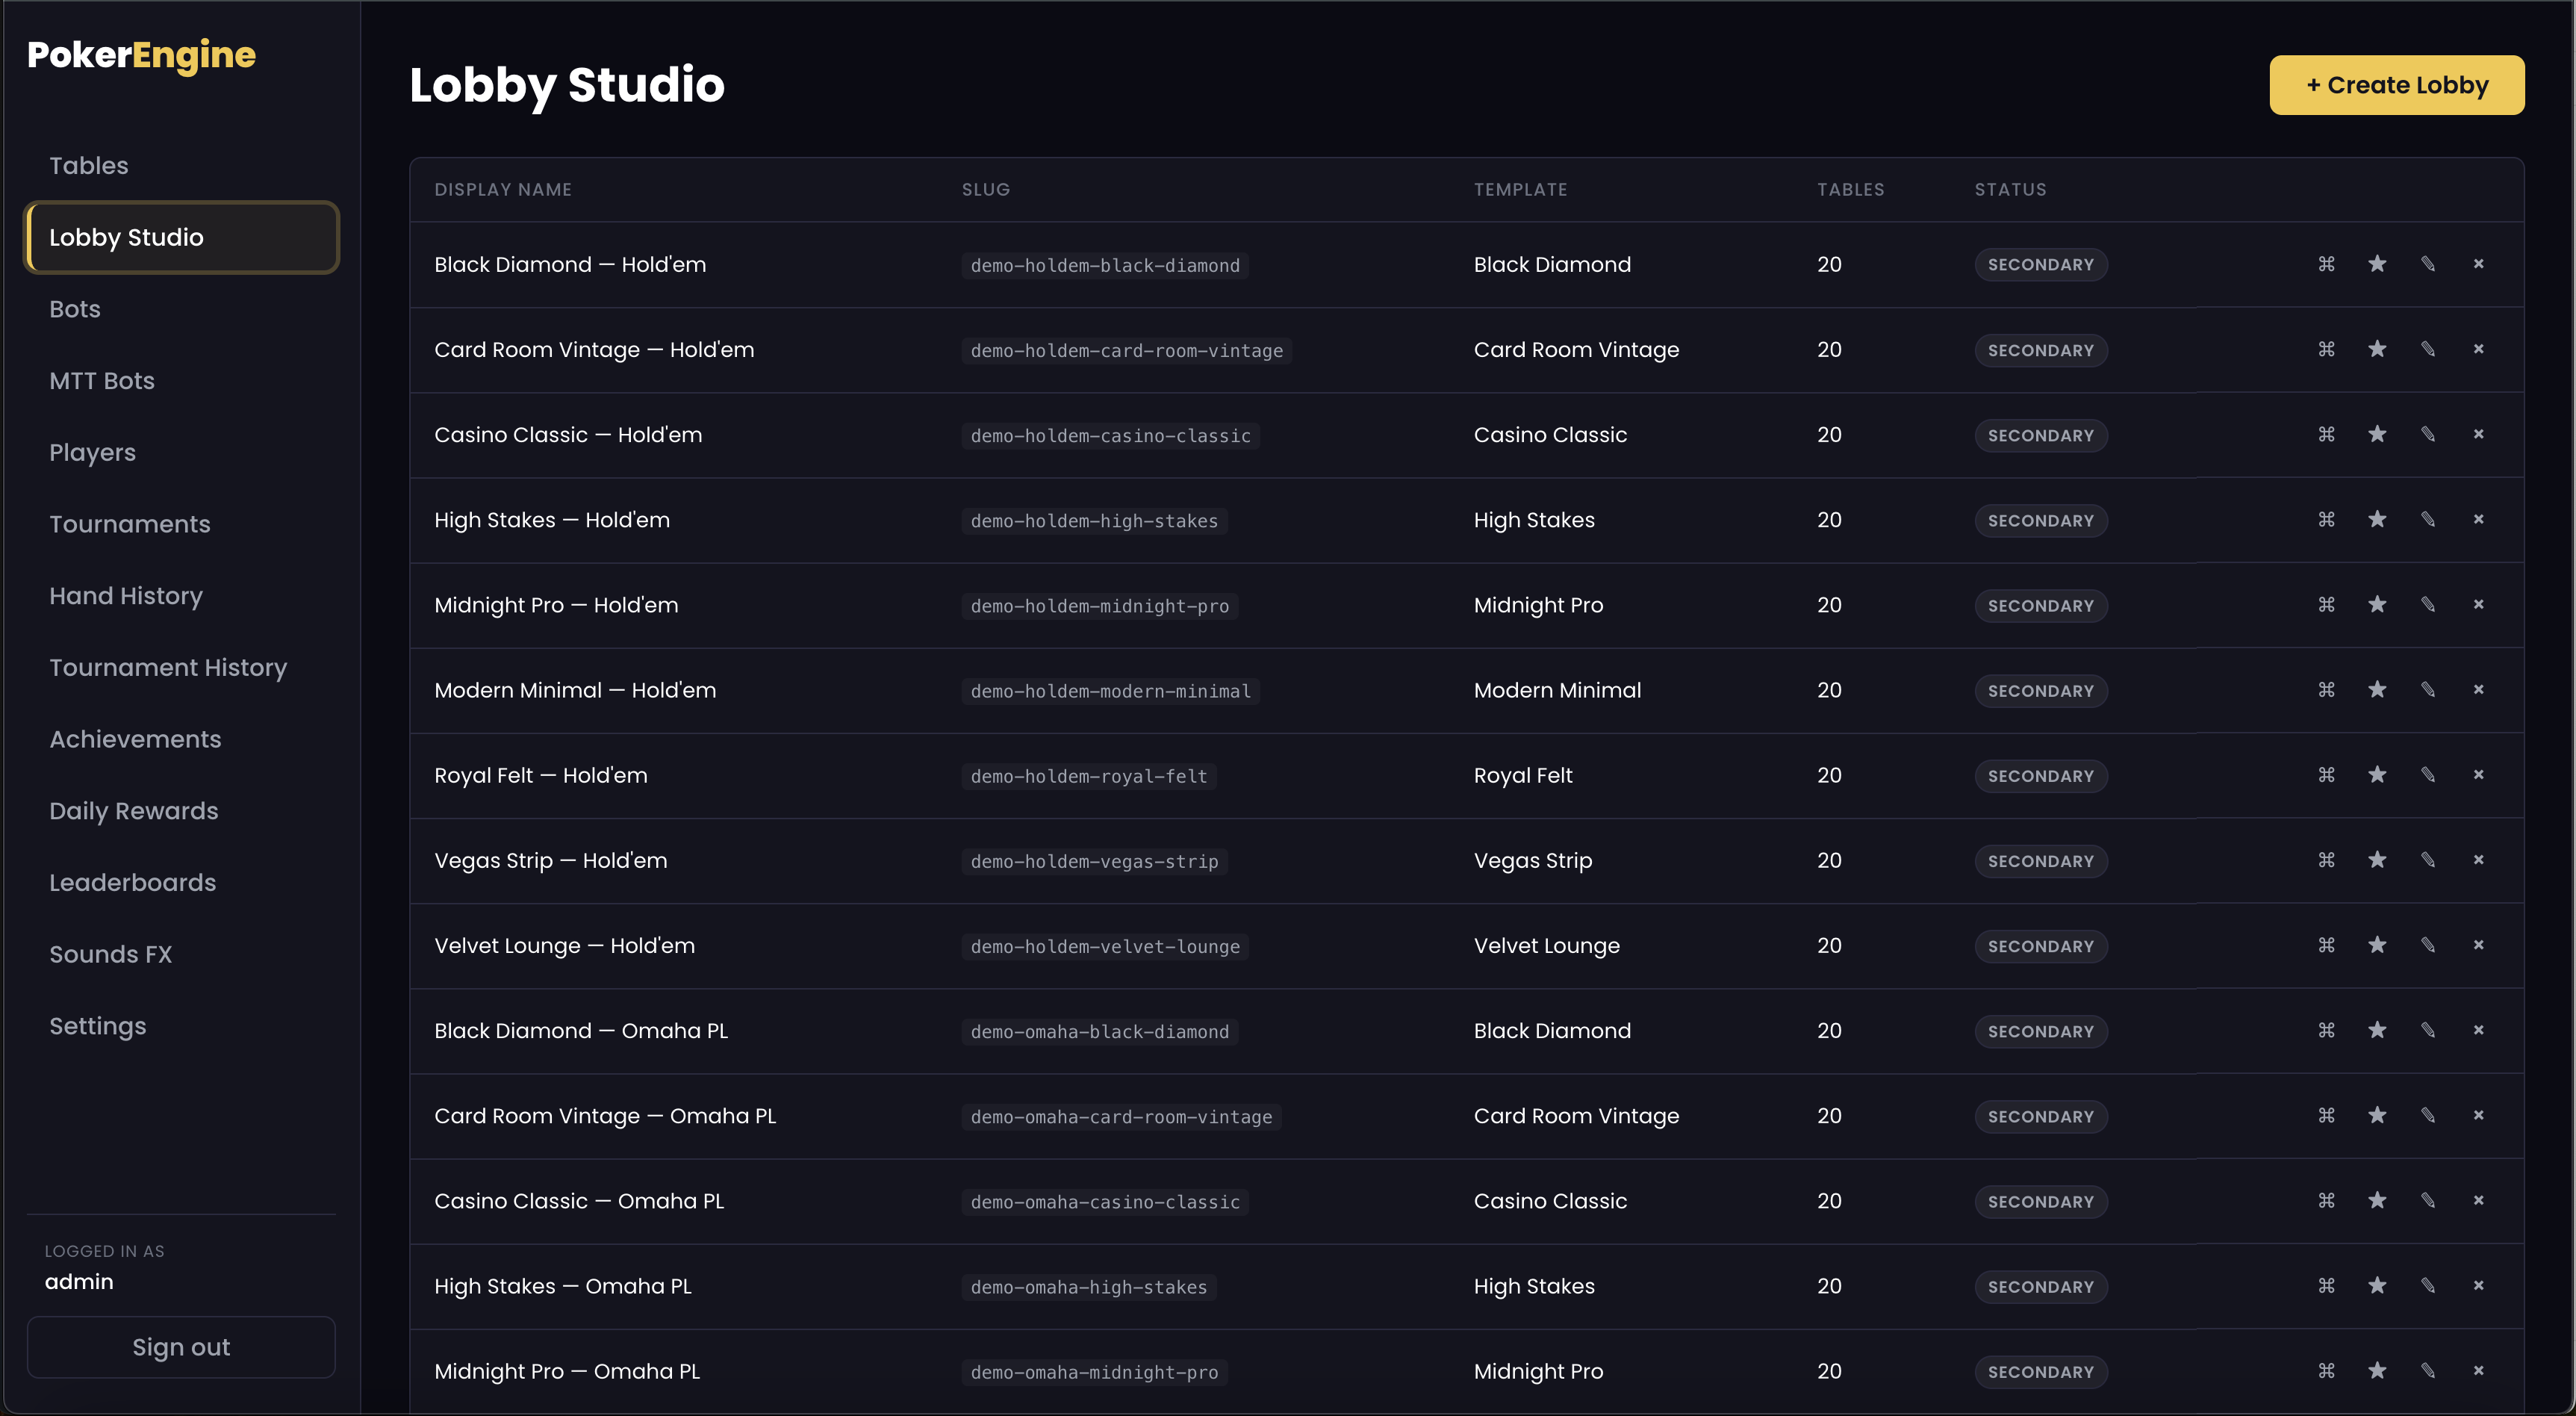
Task: Edit Card Room Vintage — Hold'em via pencil
Action: [x=2428, y=349]
